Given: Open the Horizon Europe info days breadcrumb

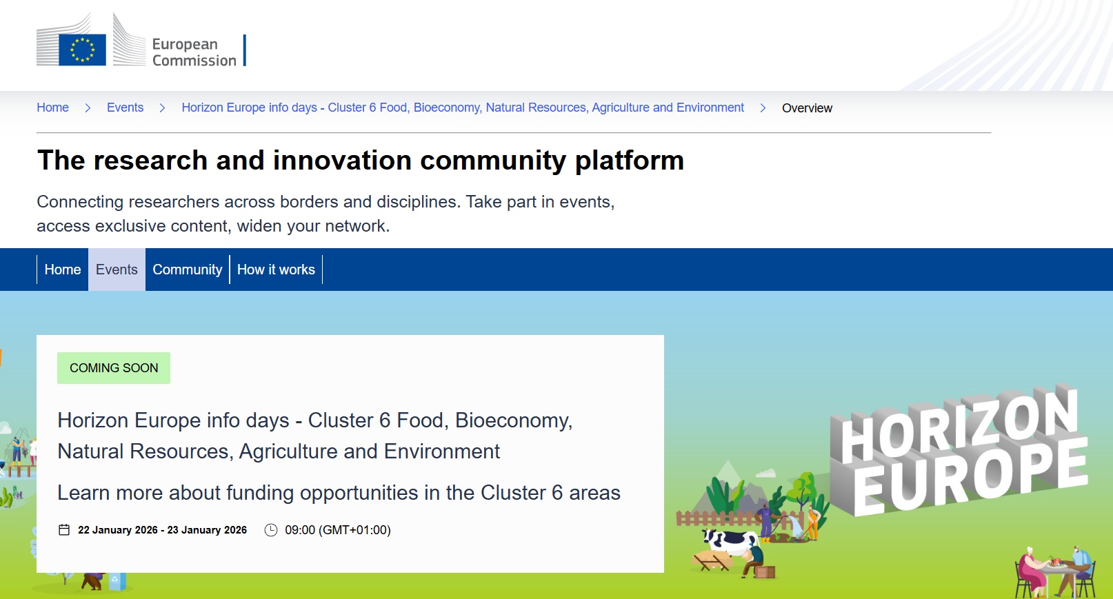Looking at the screenshot, I should tap(463, 108).
